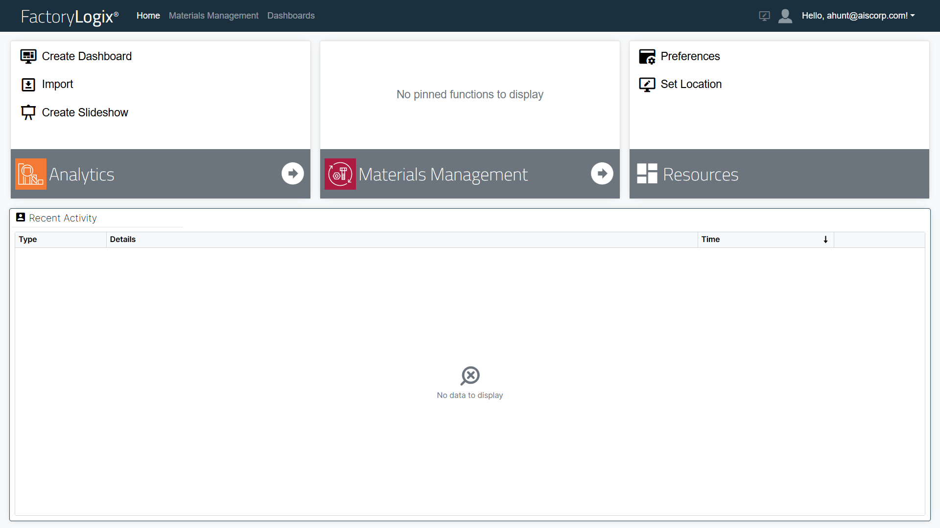940x528 pixels.
Task: Switch to the Materials Management menu
Action: tap(213, 15)
